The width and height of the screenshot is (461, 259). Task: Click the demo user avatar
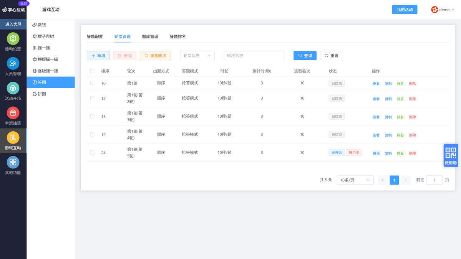[434, 10]
